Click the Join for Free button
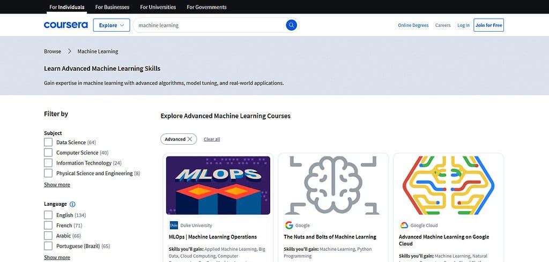The image size is (549, 262). [489, 25]
